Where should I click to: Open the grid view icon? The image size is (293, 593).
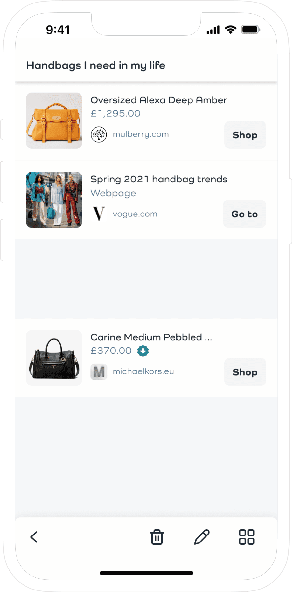[x=247, y=537]
